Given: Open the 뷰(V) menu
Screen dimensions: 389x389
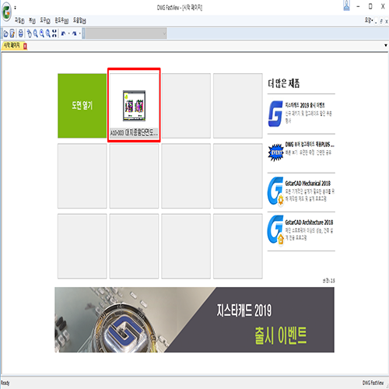Looking at the screenshot, I should tap(32, 20).
